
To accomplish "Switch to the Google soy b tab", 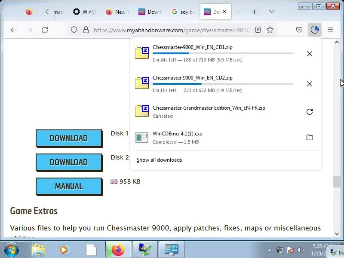I will [x=183, y=12].
